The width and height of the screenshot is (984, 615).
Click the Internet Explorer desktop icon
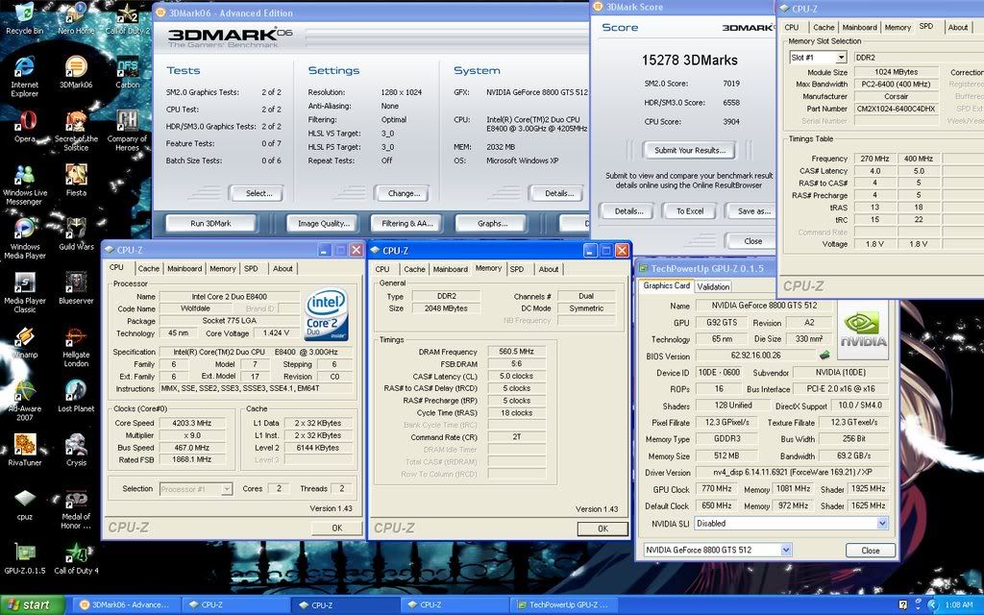[24, 67]
